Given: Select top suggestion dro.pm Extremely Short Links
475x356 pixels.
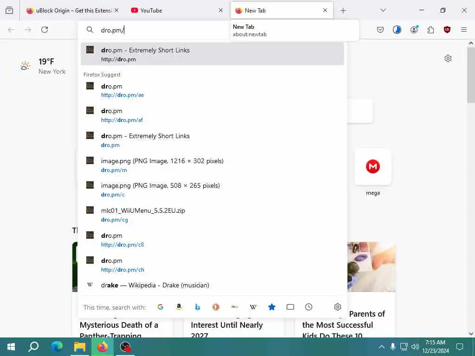Looking at the screenshot, I should 212,54.
